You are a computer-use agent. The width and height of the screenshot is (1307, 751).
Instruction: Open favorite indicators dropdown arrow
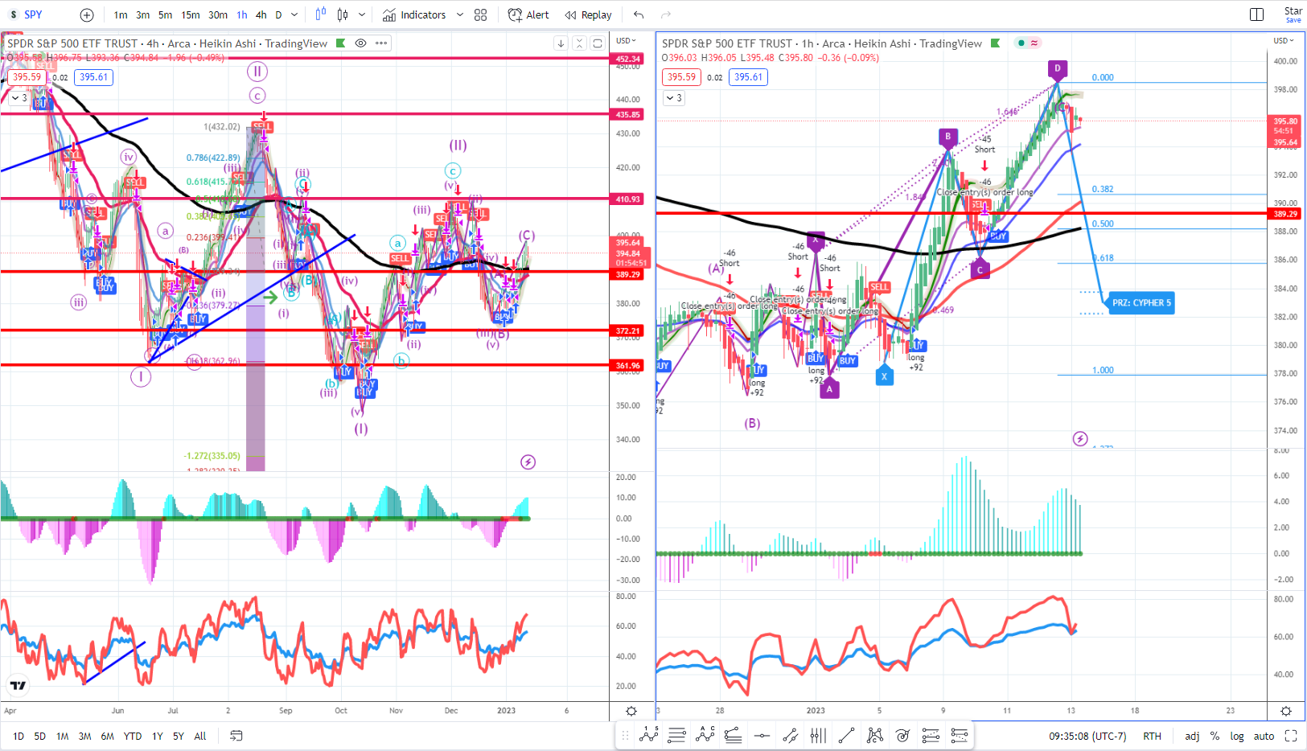460,14
